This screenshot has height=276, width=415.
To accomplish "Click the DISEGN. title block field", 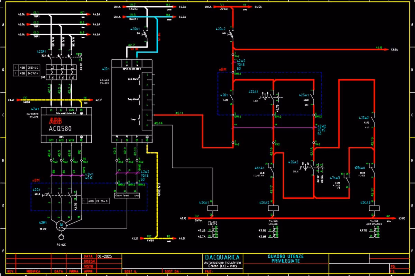I will tap(90, 262).
